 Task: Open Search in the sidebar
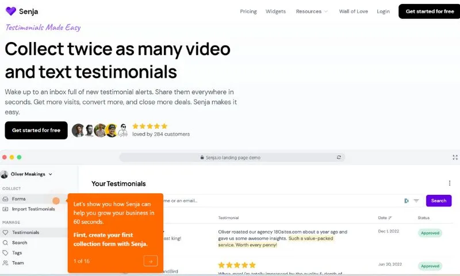20,243
